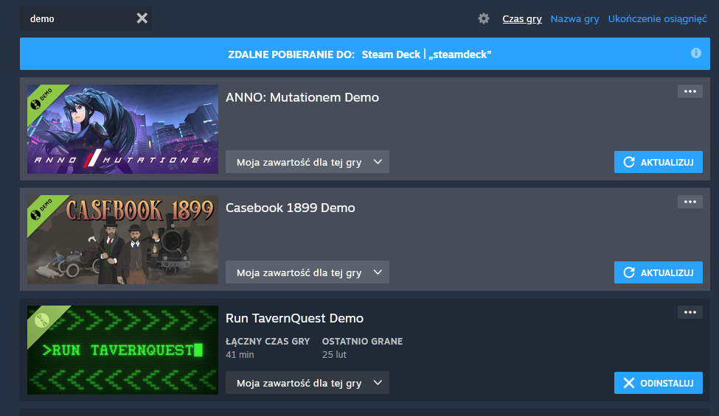The image size is (719, 416).
Task: Update ANNO: Mutationem Demo with Aktualizuj
Action: tap(658, 162)
